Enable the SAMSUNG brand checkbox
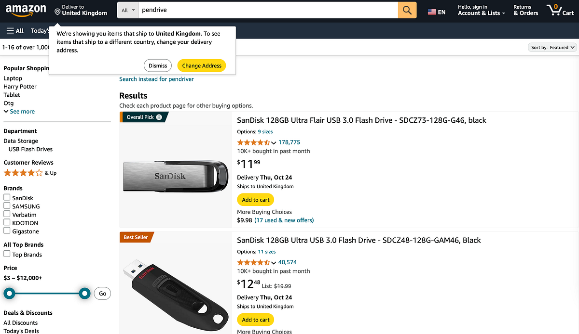 7,206
